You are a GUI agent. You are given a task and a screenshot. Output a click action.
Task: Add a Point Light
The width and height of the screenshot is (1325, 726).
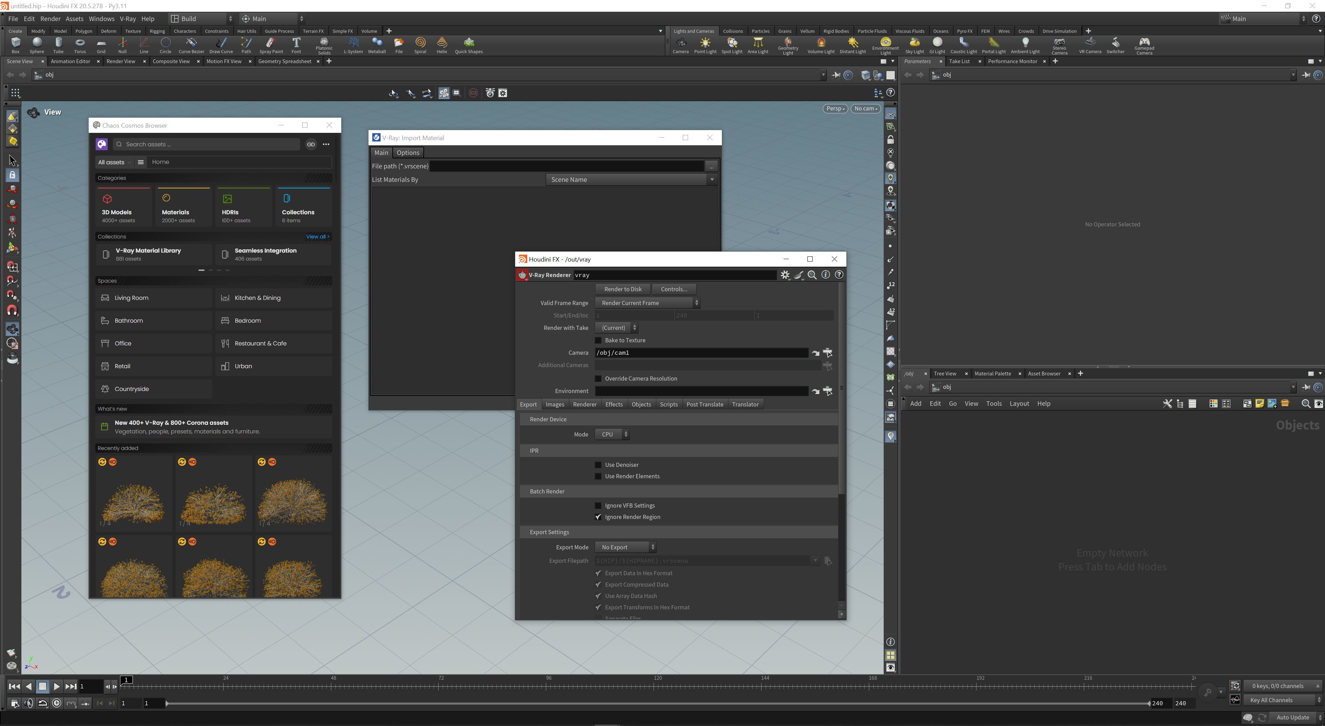pyautogui.click(x=705, y=45)
